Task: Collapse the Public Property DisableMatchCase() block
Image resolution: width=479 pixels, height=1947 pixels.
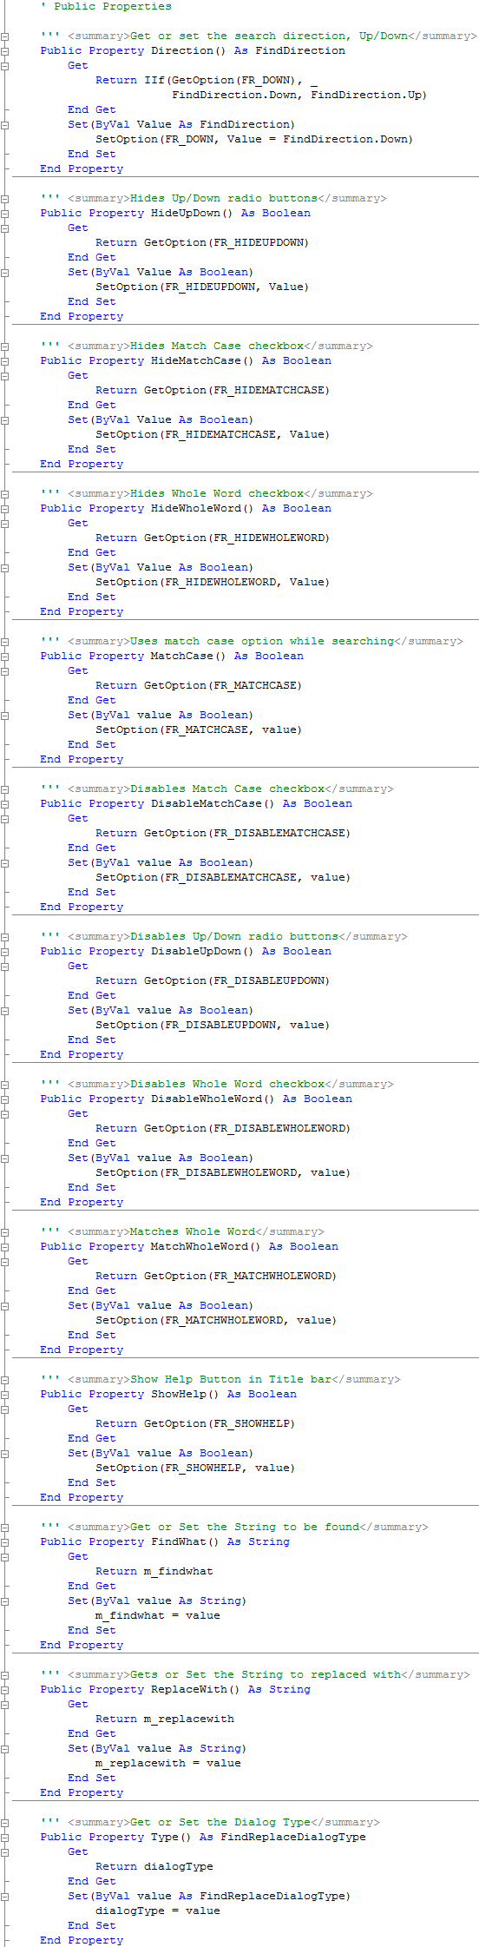Action: 5,804
